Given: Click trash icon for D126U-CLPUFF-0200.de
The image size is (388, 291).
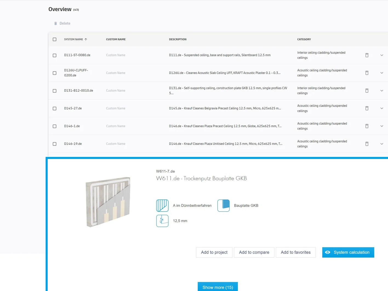Looking at the screenshot, I should (x=367, y=73).
